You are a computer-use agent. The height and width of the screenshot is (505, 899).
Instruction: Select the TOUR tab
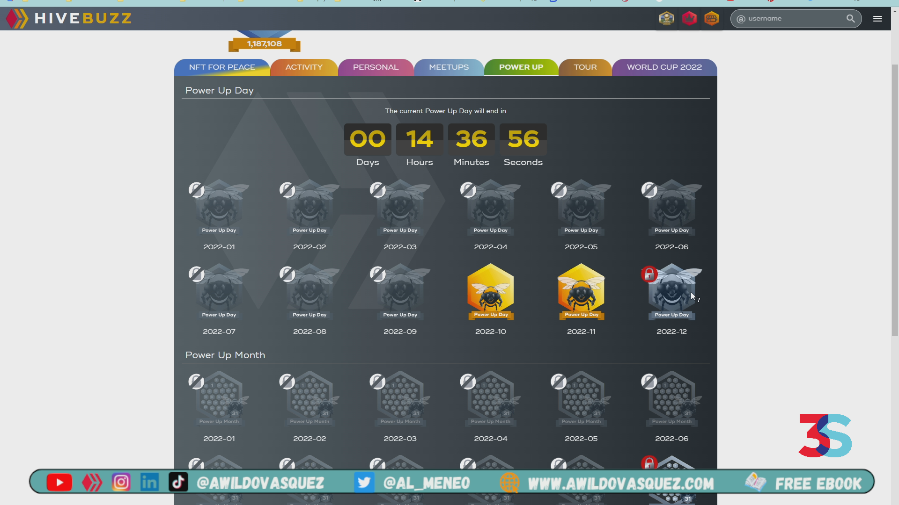point(585,67)
